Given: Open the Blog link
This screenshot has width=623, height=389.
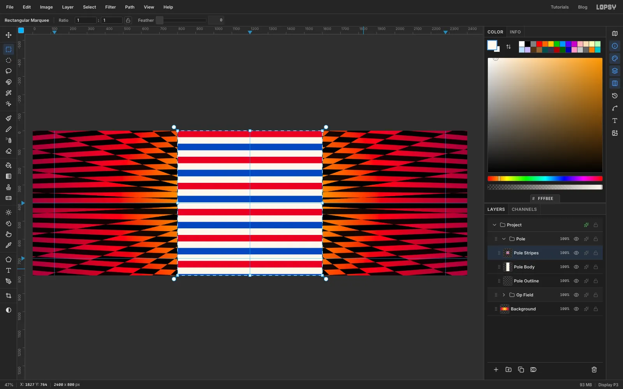Looking at the screenshot, I should (x=583, y=7).
